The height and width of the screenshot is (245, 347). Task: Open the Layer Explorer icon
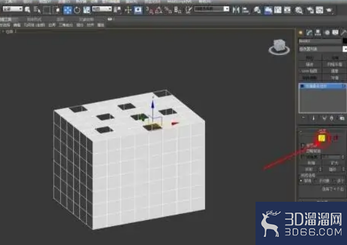[257, 10]
